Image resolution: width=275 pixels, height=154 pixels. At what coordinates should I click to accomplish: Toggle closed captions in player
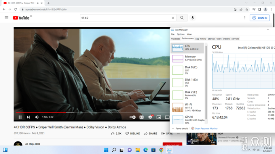(x=141, y=117)
